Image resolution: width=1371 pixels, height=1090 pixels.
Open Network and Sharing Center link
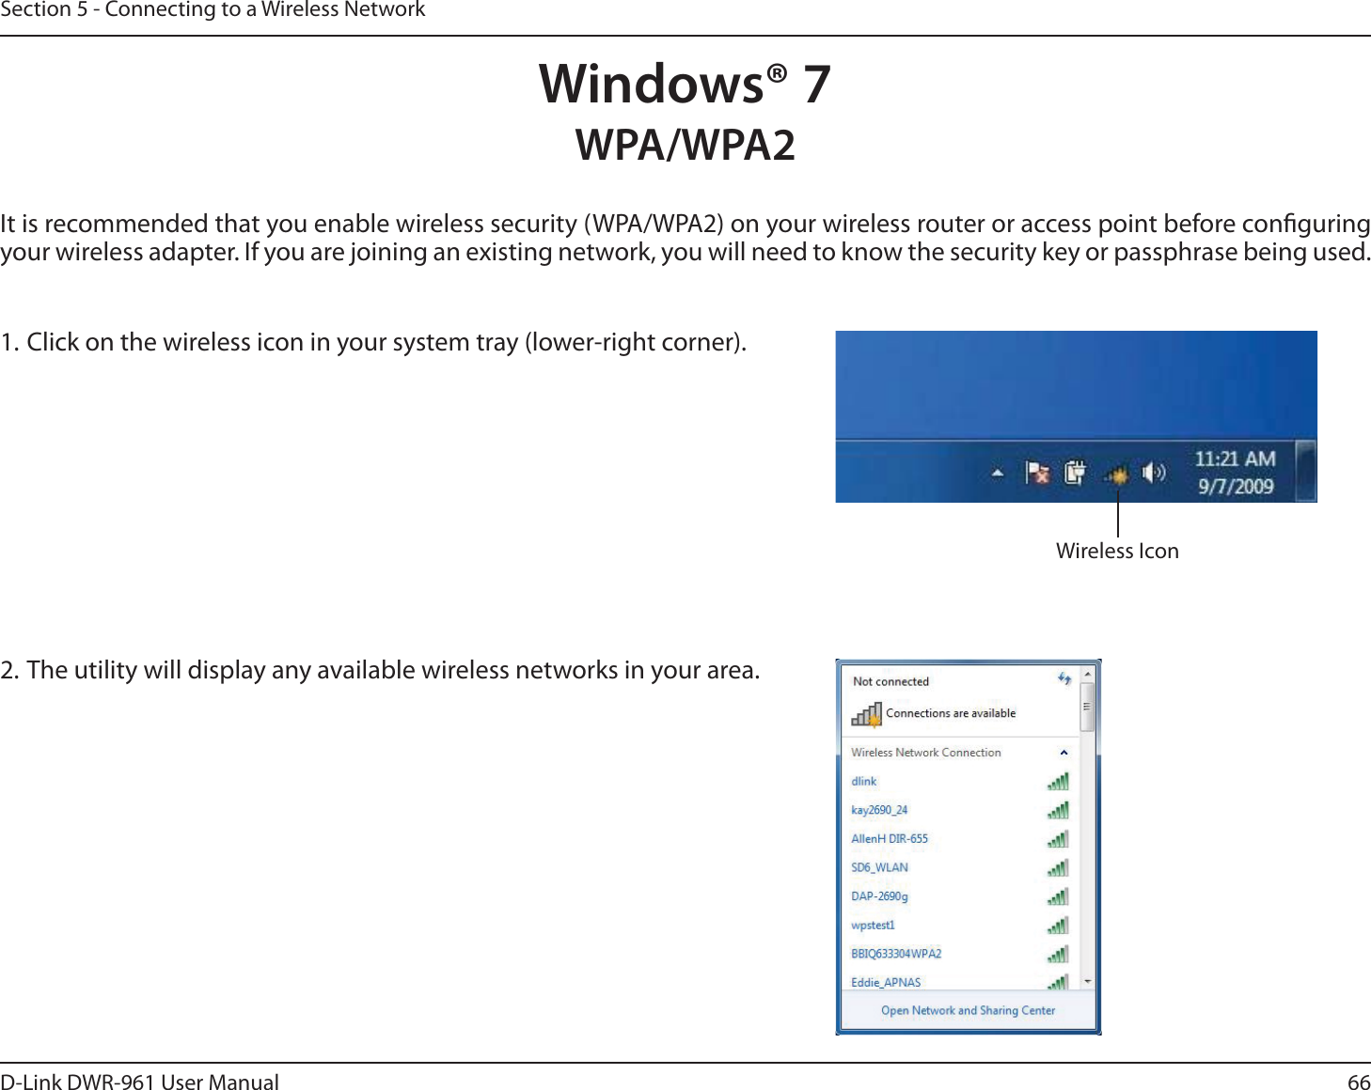[x=968, y=1011]
